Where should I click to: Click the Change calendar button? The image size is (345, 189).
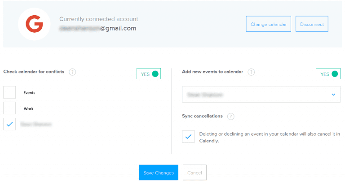[x=268, y=24]
